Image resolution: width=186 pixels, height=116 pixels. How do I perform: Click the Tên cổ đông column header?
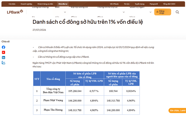coord(53,79)
